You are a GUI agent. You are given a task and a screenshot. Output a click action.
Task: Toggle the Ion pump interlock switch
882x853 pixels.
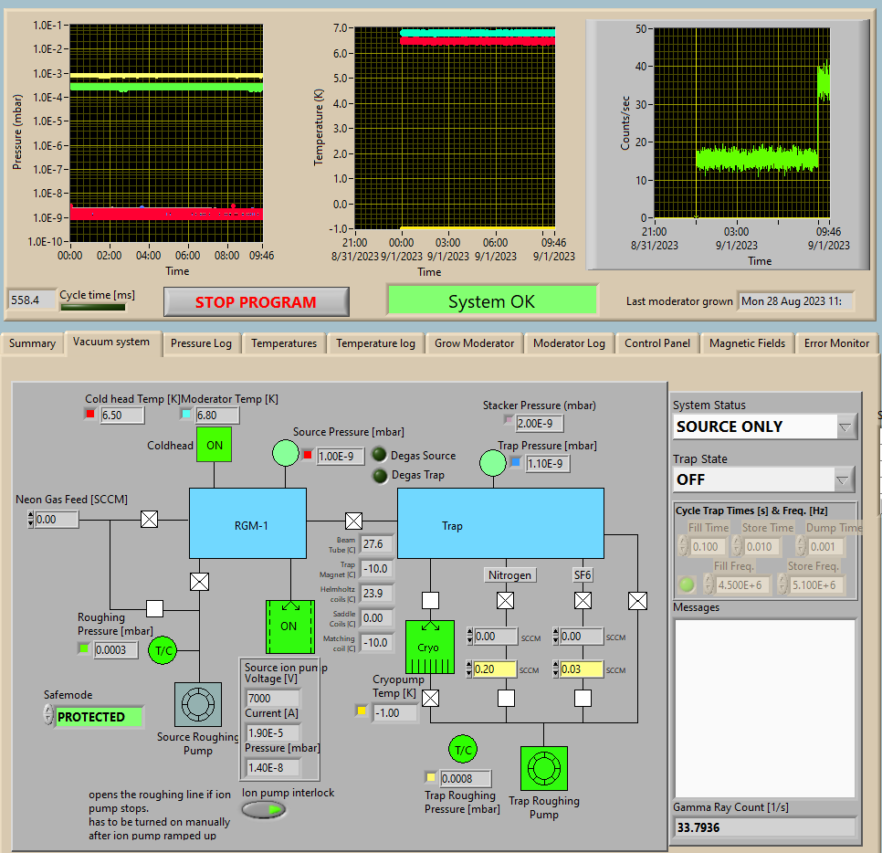(x=264, y=810)
